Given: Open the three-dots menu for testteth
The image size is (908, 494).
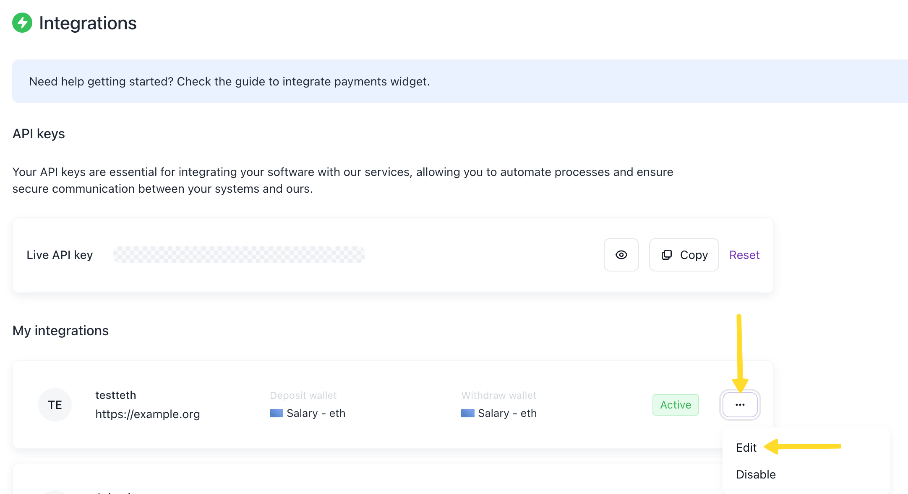Looking at the screenshot, I should [x=740, y=405].
